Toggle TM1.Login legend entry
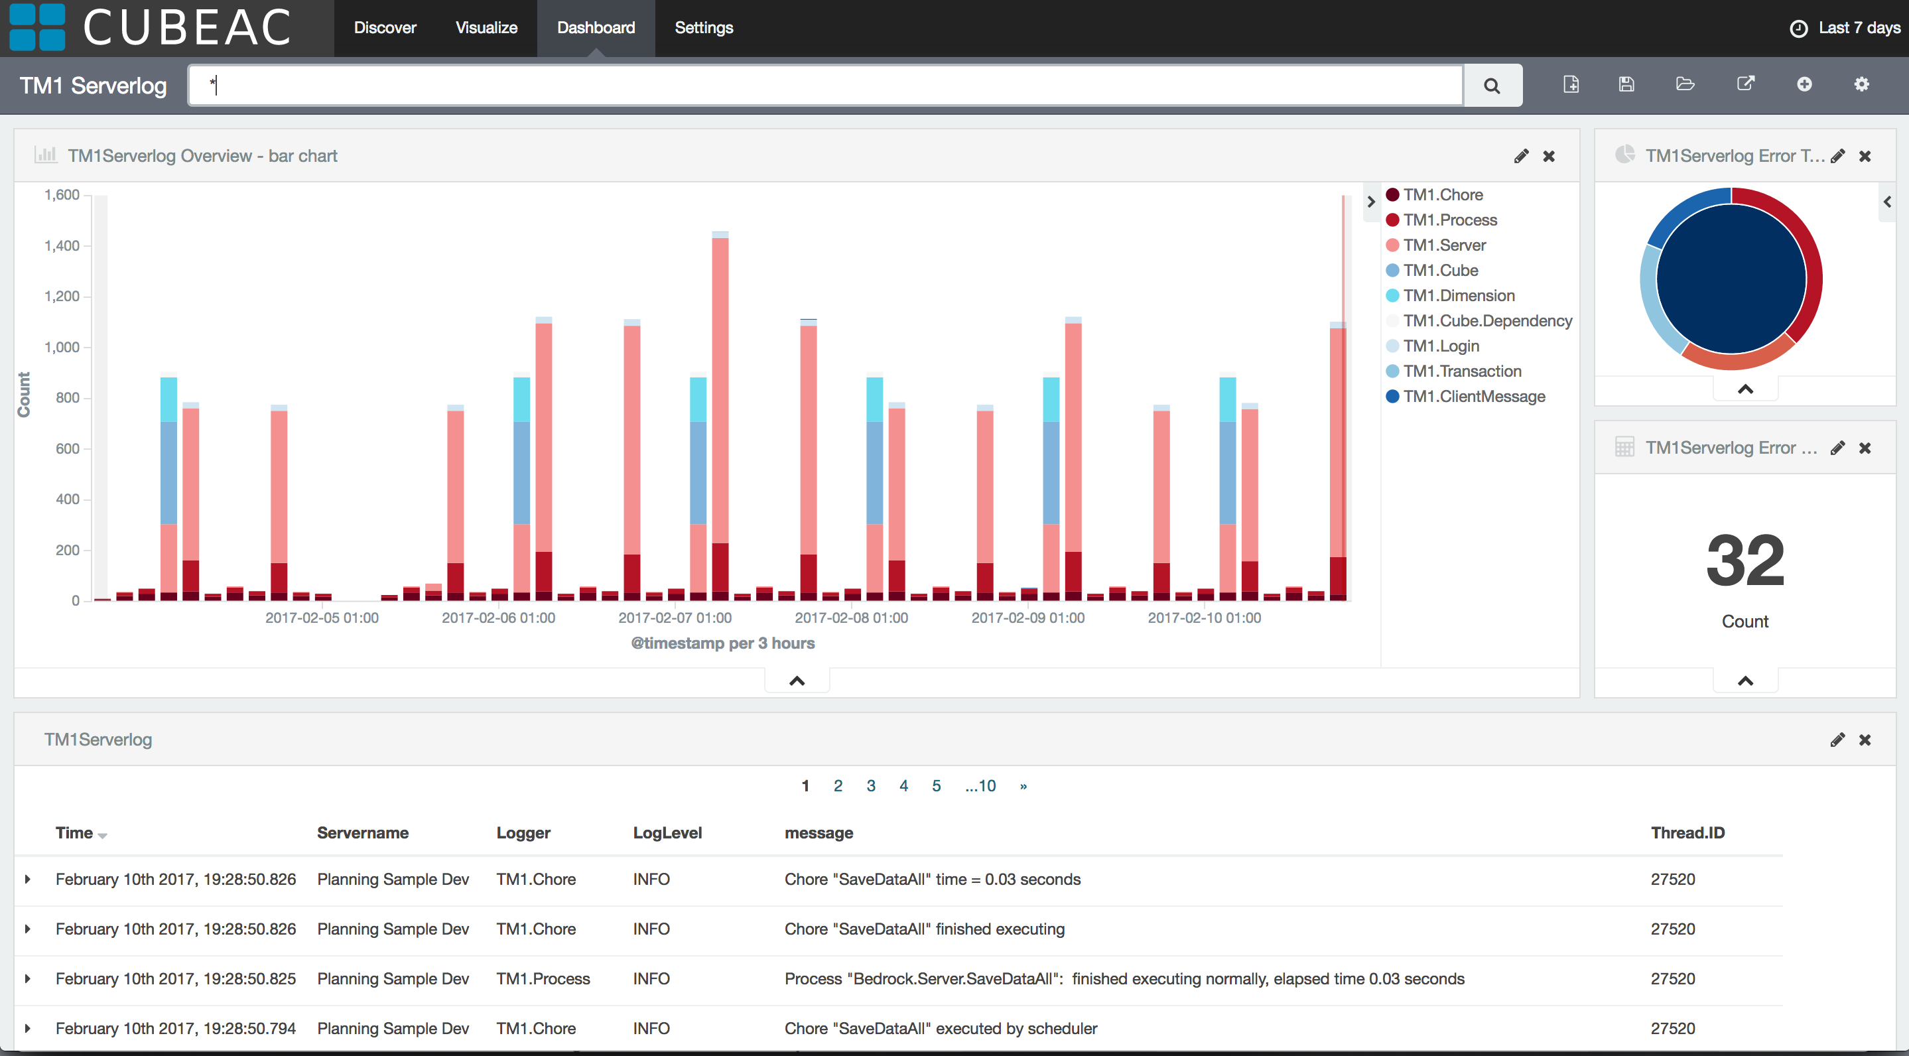 tap(1433, 346)
